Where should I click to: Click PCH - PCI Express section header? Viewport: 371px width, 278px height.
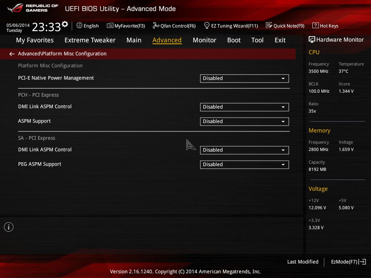(x=38, y=95)
